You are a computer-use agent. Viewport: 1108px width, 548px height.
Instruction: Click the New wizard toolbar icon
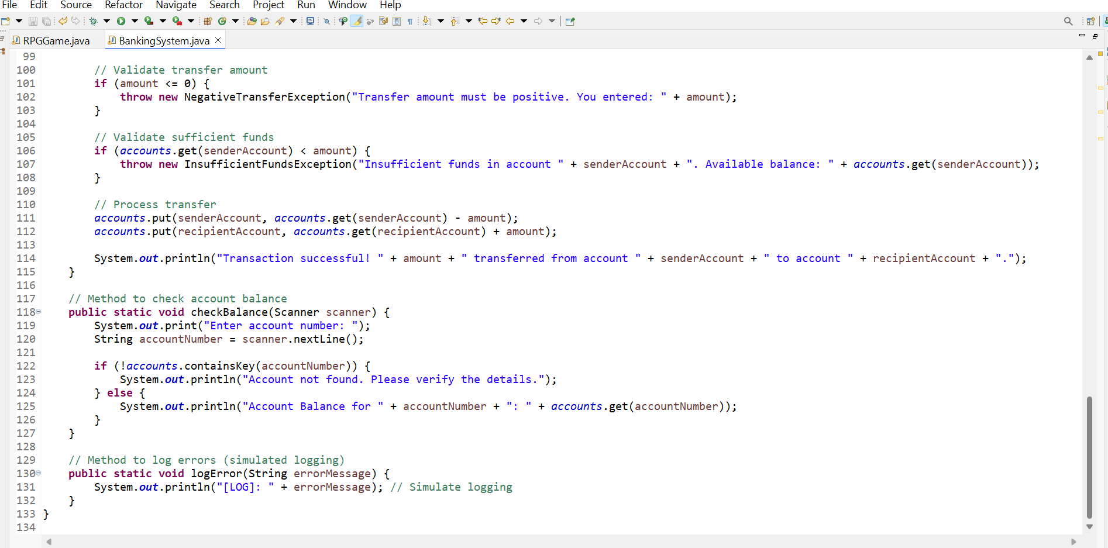tap(6, 21)
